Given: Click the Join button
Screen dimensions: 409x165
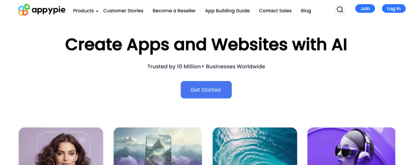Looking at the screenshot, I should [x=365, y=9].
